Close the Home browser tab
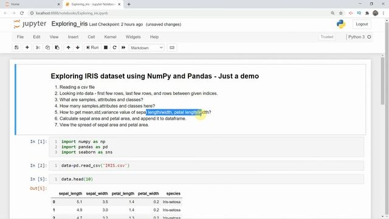 (58, 4)
